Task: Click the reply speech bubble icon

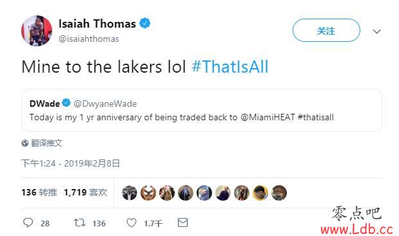Action: [x=28, y=222]
